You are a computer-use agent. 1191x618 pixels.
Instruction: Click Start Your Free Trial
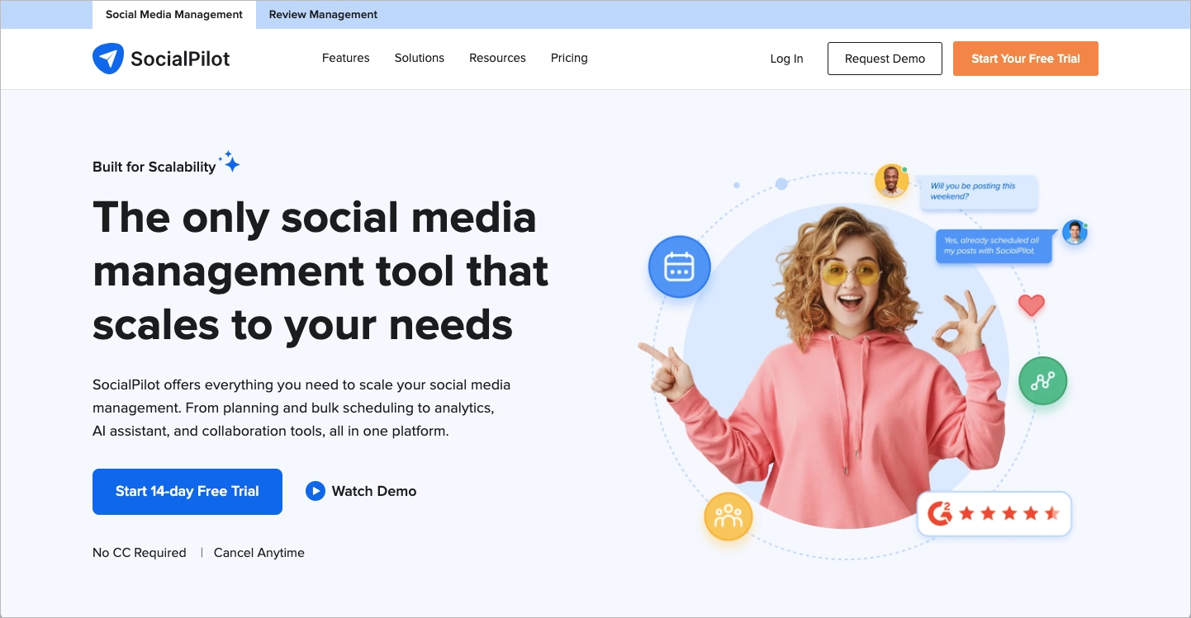[x=1025, y=58]
